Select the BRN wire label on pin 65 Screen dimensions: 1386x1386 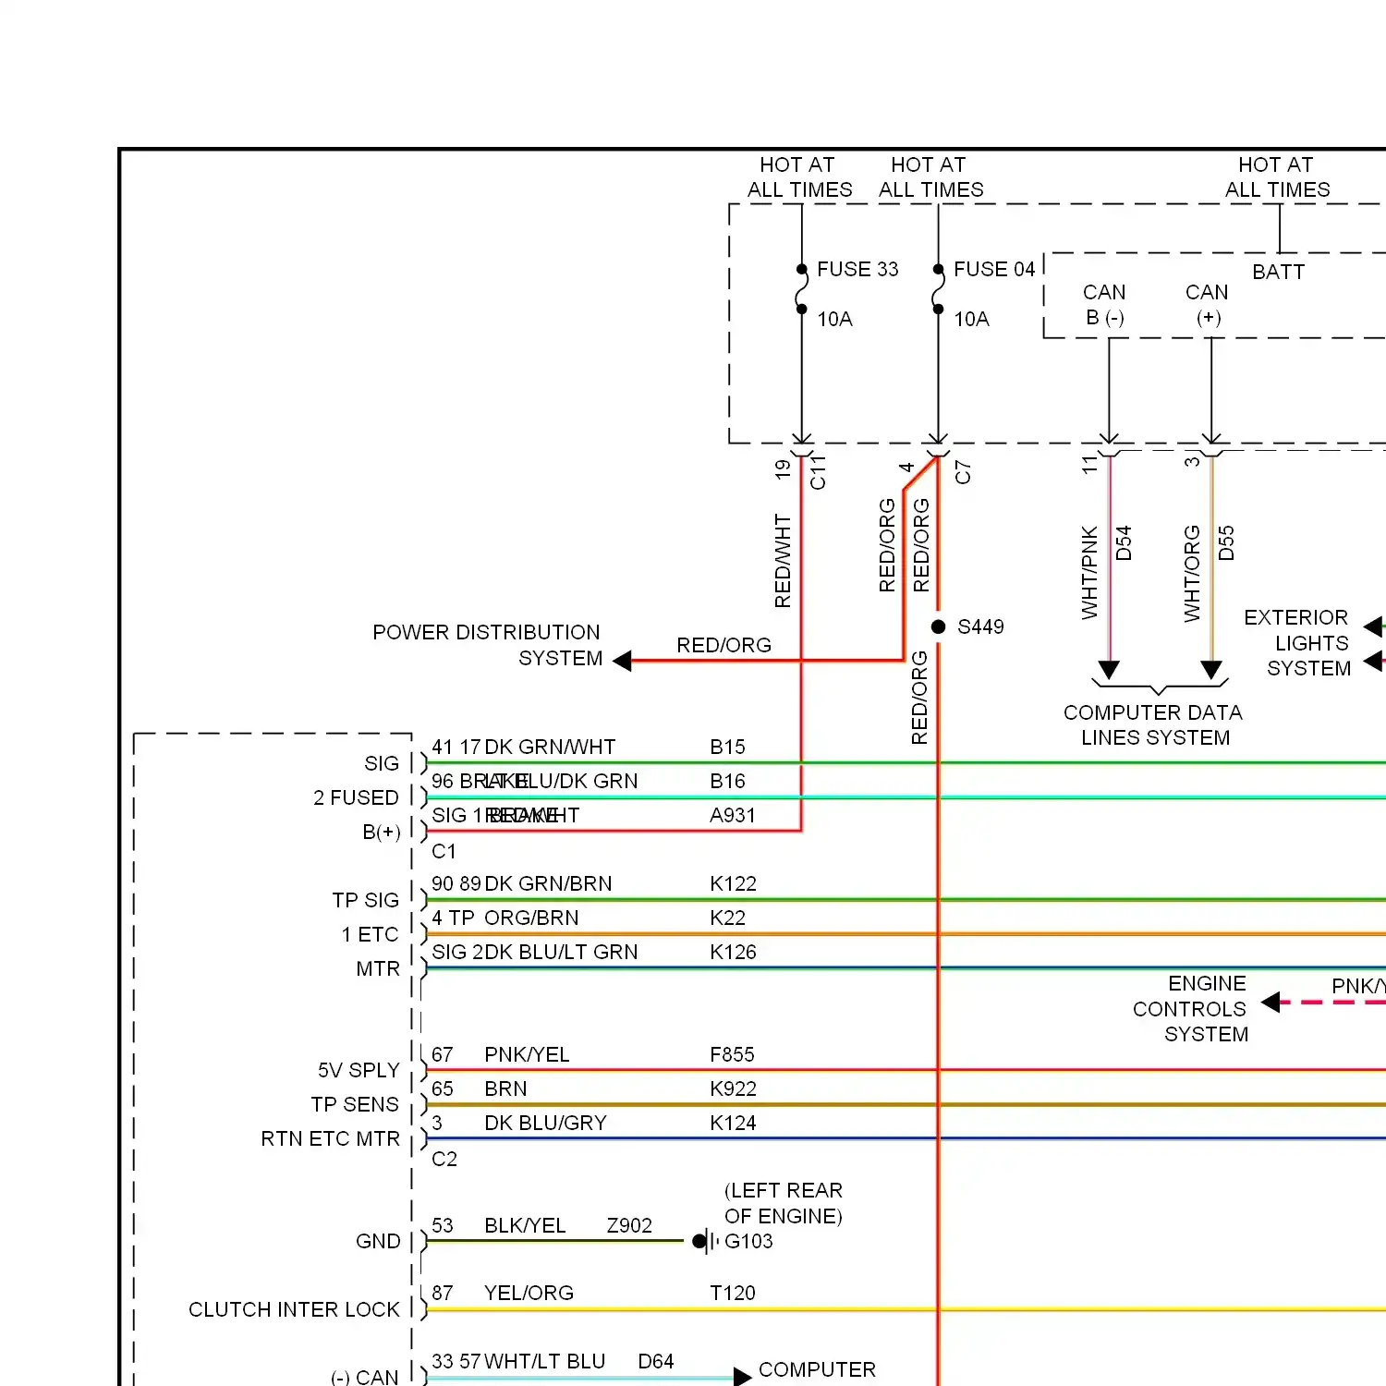pos(505,1088)
